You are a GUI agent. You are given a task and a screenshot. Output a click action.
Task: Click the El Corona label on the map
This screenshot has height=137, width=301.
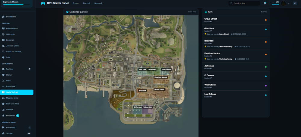(138, 107)
